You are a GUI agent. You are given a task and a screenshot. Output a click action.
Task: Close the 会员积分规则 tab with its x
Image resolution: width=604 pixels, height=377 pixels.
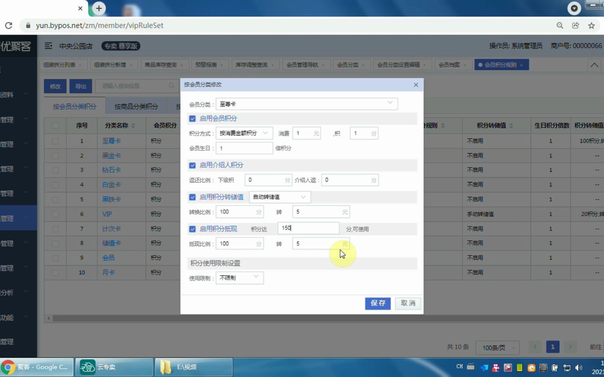click(x=522, y=65)
